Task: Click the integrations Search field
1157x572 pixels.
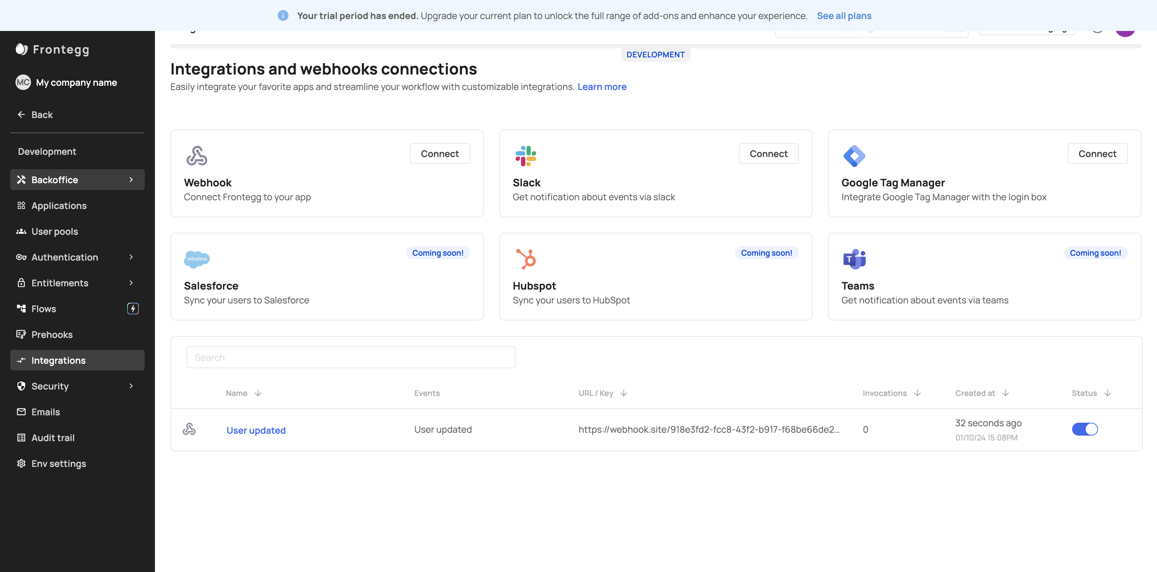Action: (x=351, y=357)
